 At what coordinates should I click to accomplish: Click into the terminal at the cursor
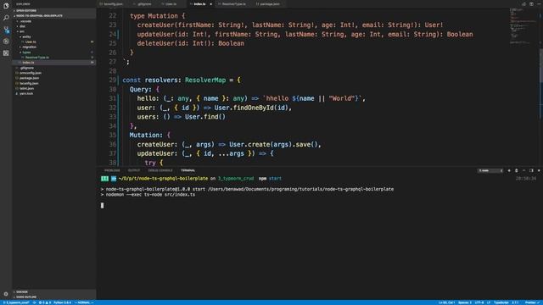point(102,205)
